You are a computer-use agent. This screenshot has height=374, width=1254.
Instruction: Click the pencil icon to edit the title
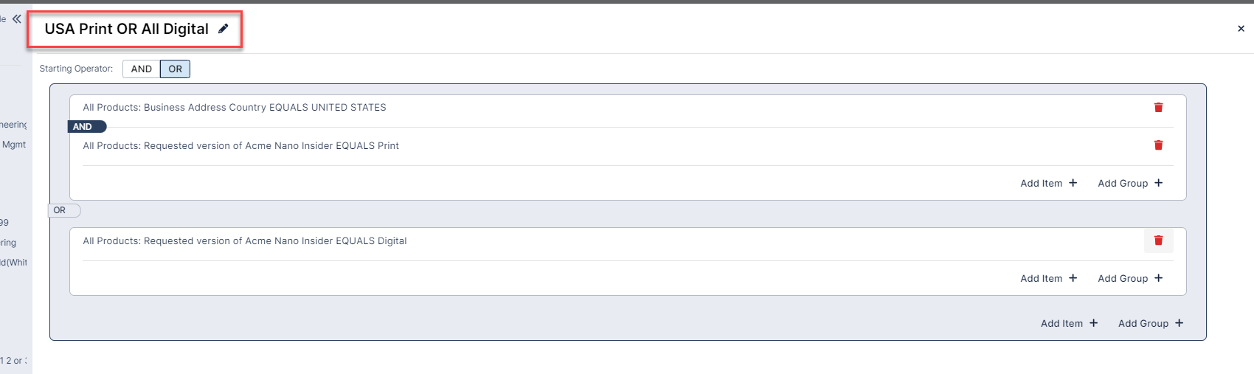(x=224, y=29)
